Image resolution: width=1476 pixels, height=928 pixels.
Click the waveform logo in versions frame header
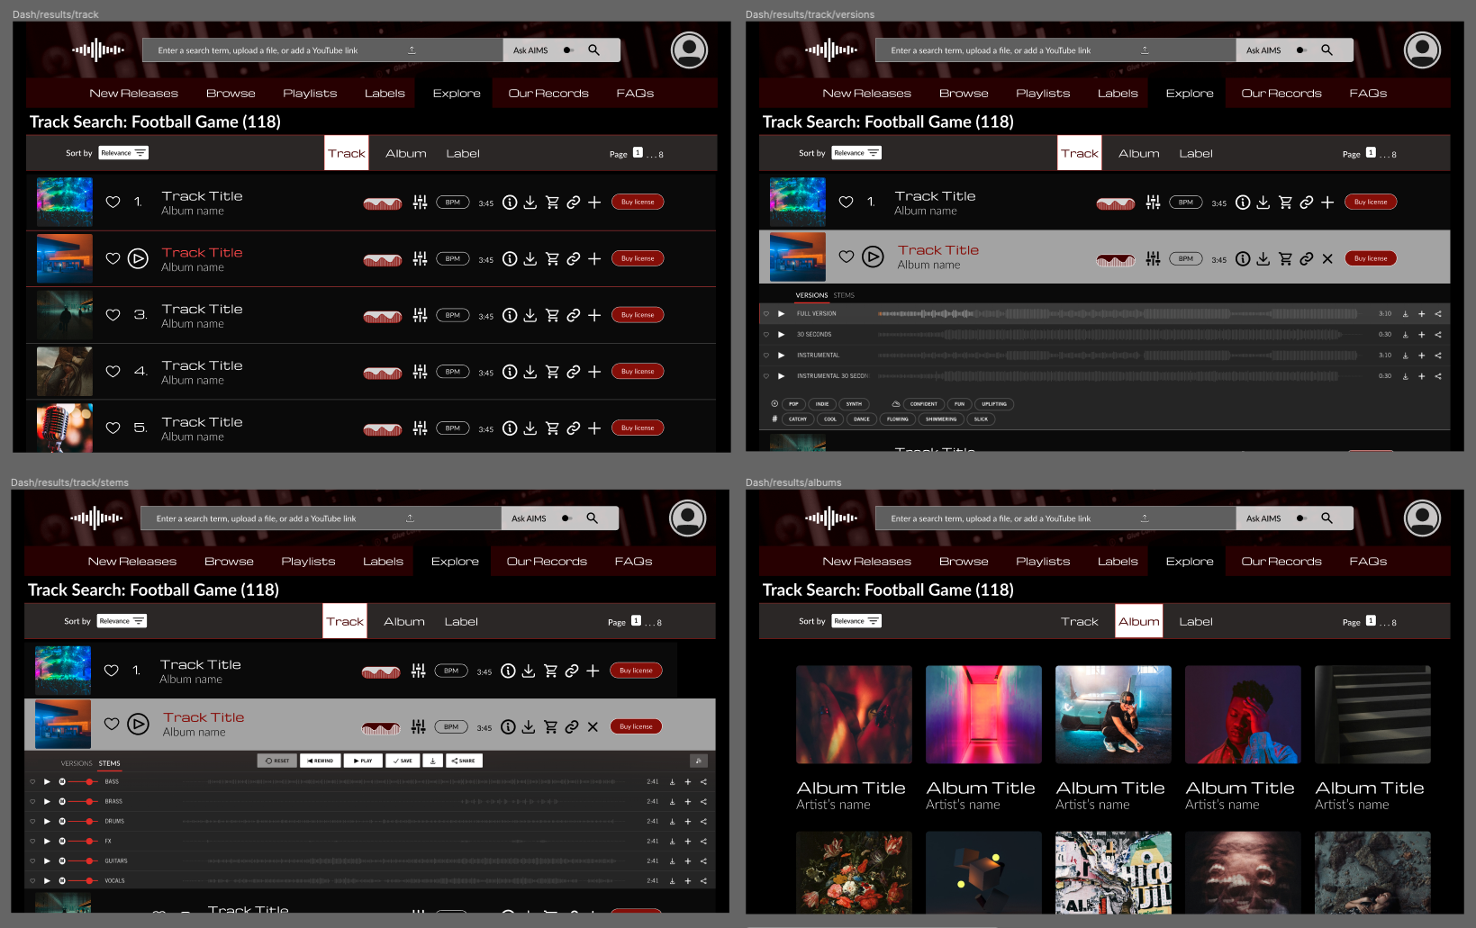pyautogui.click(x=831, y=50)
